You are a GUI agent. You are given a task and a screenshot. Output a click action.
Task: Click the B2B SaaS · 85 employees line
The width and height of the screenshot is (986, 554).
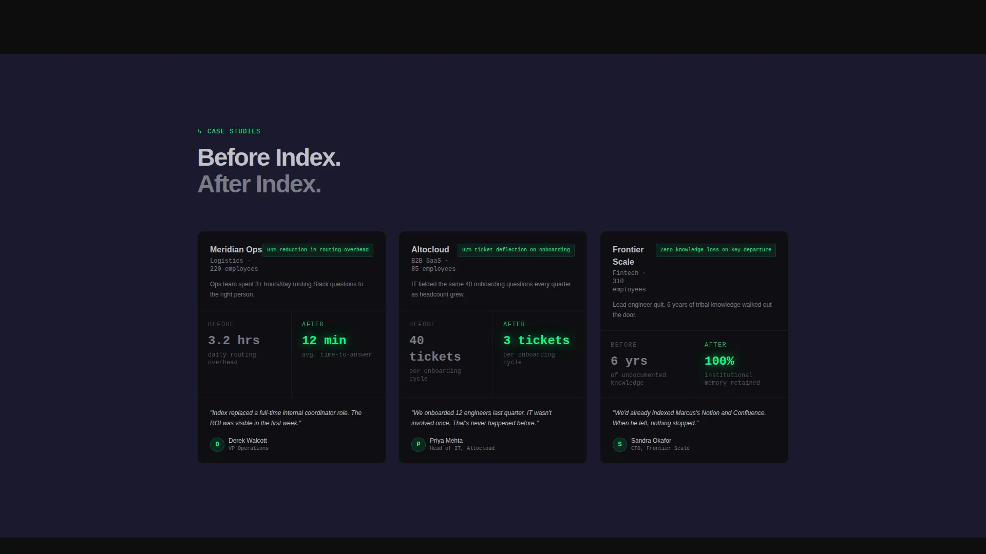coord(433,265)
